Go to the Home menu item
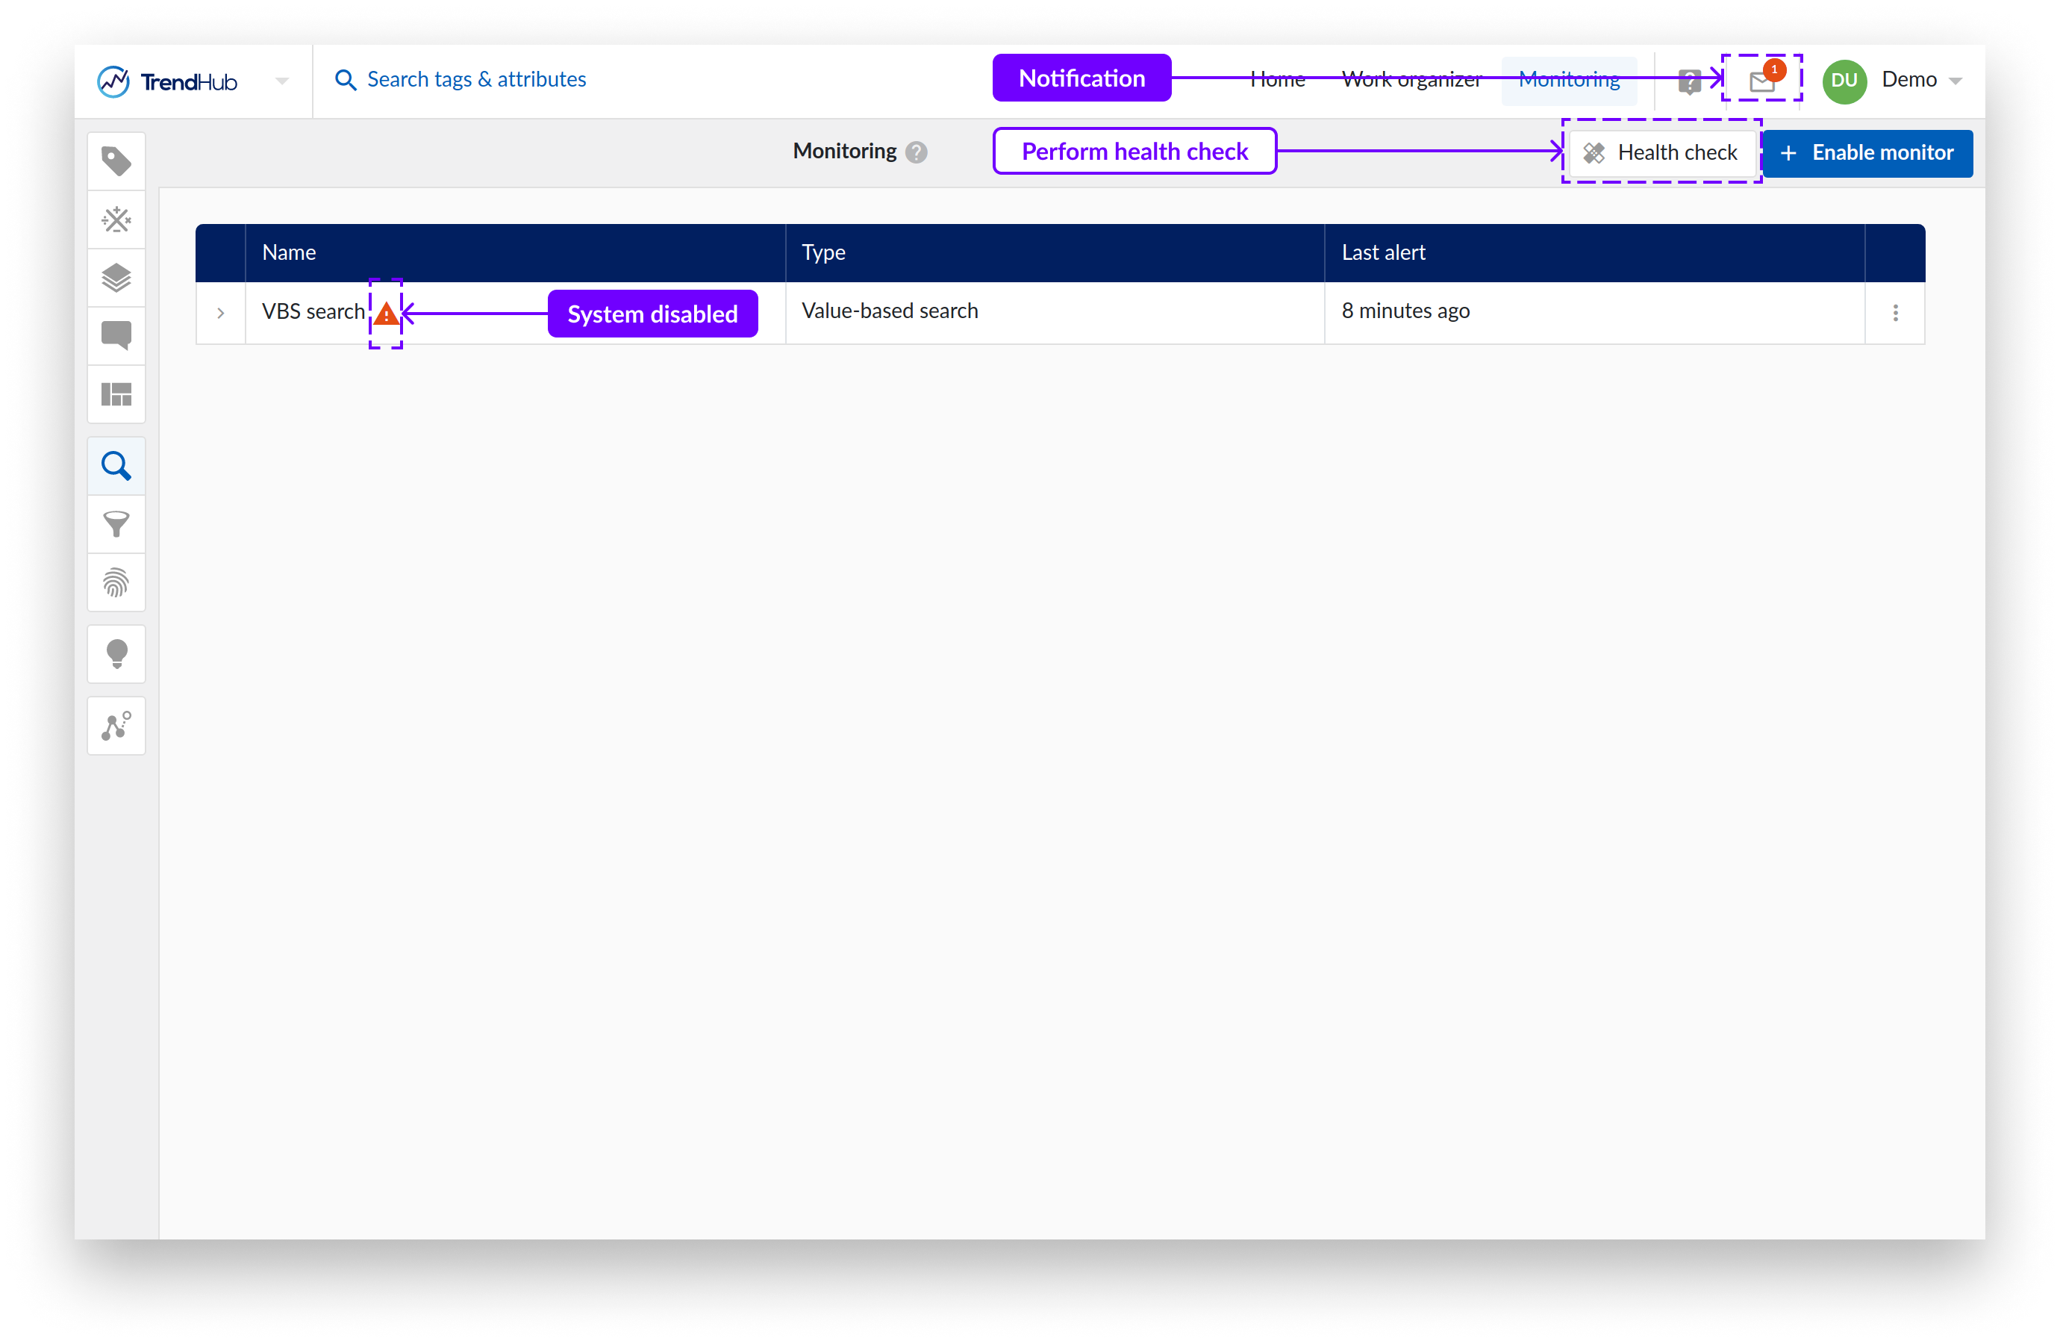Screen dimensions: 2060x1344 (1277, 80)
